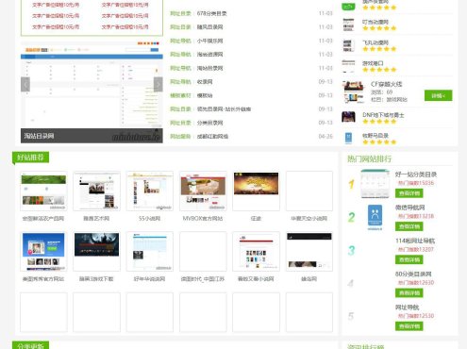Click the MVBOX官方网站 caption link
The image size is (467, 349).
coord(203,218)
